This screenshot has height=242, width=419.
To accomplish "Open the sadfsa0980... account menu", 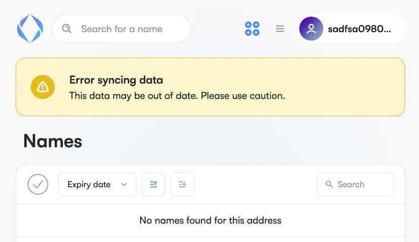I will (359, 29).
